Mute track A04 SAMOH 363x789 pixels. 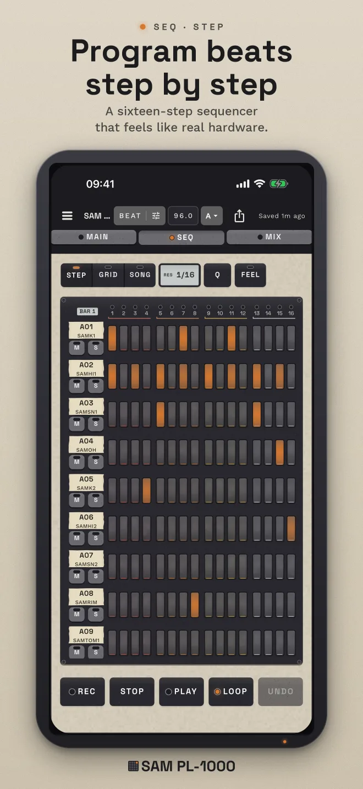pos(77,461)
